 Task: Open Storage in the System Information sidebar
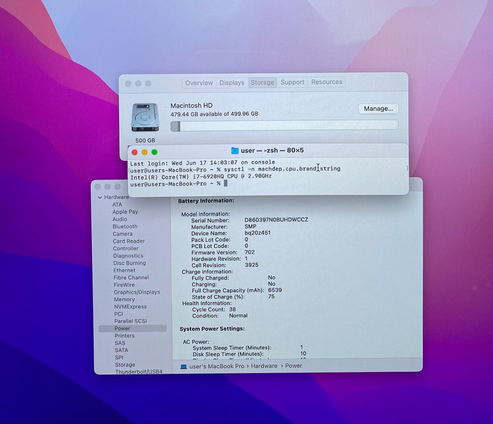125,365
